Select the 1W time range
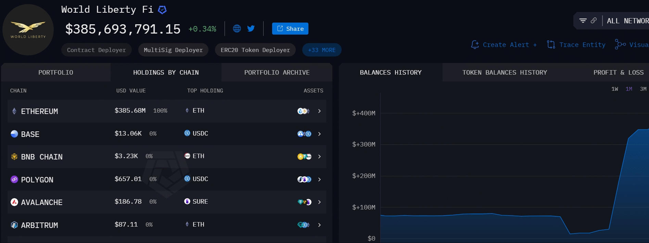 click(x=615, y=89)
